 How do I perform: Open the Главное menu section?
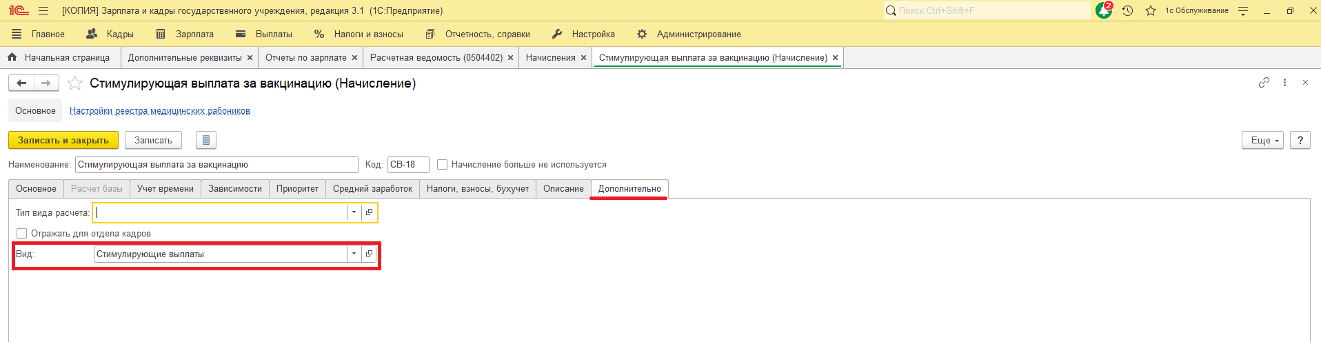click(x=39, y=34)
